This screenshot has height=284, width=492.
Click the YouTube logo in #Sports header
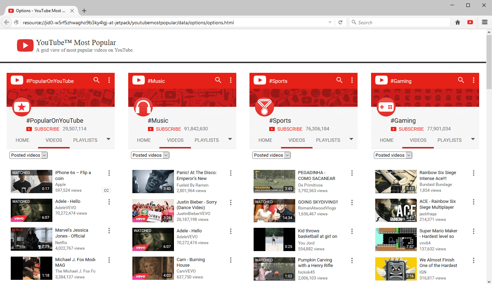point(260,80)
